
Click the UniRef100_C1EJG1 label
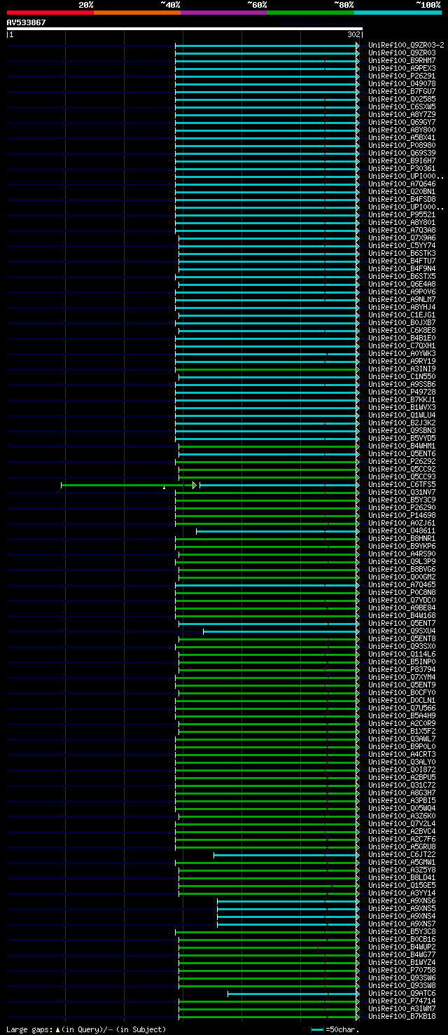click(402, 315)
